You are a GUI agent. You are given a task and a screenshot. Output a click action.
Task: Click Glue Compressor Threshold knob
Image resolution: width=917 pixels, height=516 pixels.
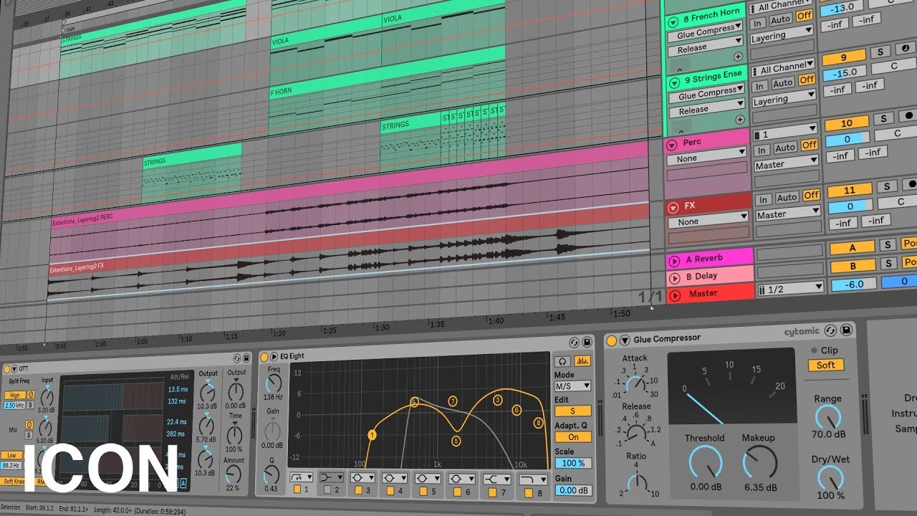705,462
